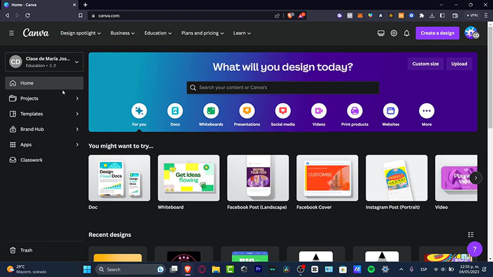Select the Print products category icon
493x277 pixels.
355,111
